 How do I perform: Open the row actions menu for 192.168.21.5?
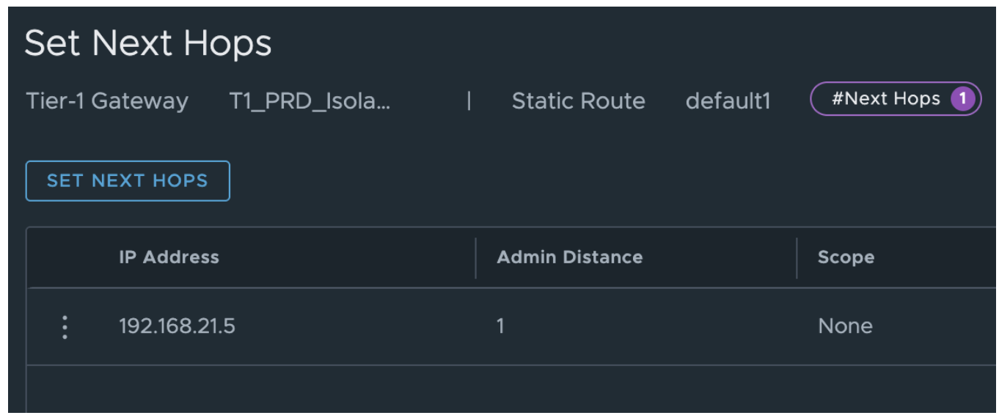[x=65, y=327]
